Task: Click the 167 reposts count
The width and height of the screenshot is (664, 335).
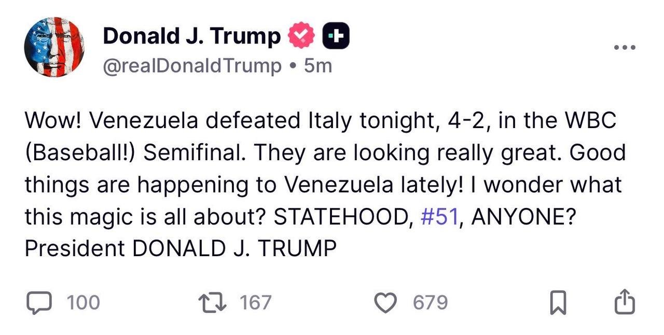Action: click(x=255, y=302)
